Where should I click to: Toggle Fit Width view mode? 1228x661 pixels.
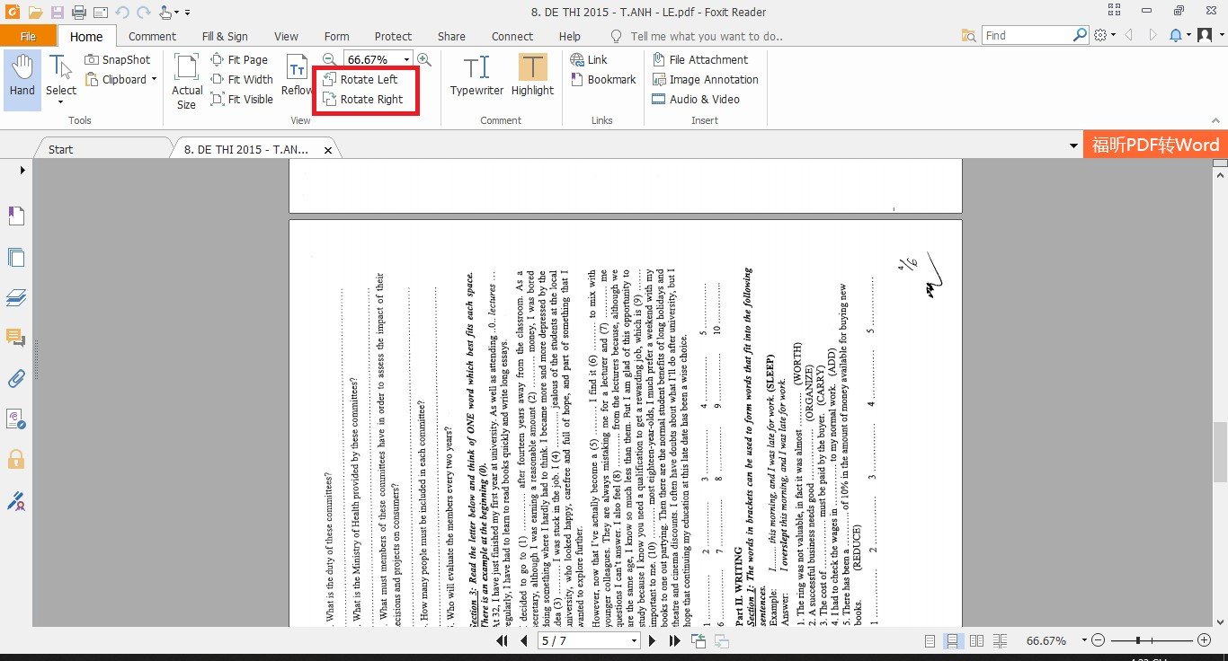[x=241, y=79]
